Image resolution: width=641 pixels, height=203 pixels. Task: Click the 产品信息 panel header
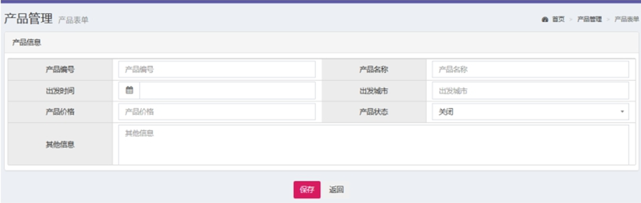tap(320, 42)
